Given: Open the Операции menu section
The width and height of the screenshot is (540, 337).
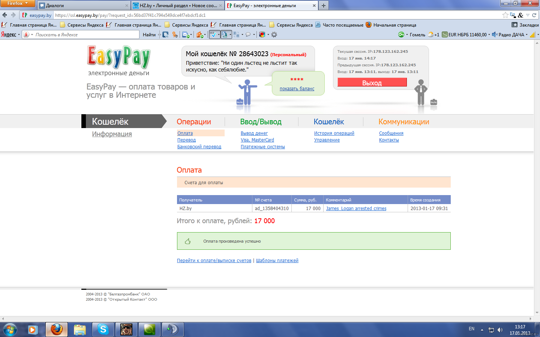Looking at the screenshot, I should (194, 122).
